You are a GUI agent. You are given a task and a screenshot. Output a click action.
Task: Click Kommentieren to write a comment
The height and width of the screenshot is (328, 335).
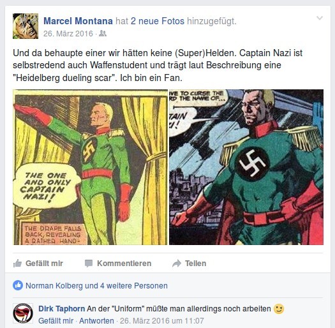point(124,264)
